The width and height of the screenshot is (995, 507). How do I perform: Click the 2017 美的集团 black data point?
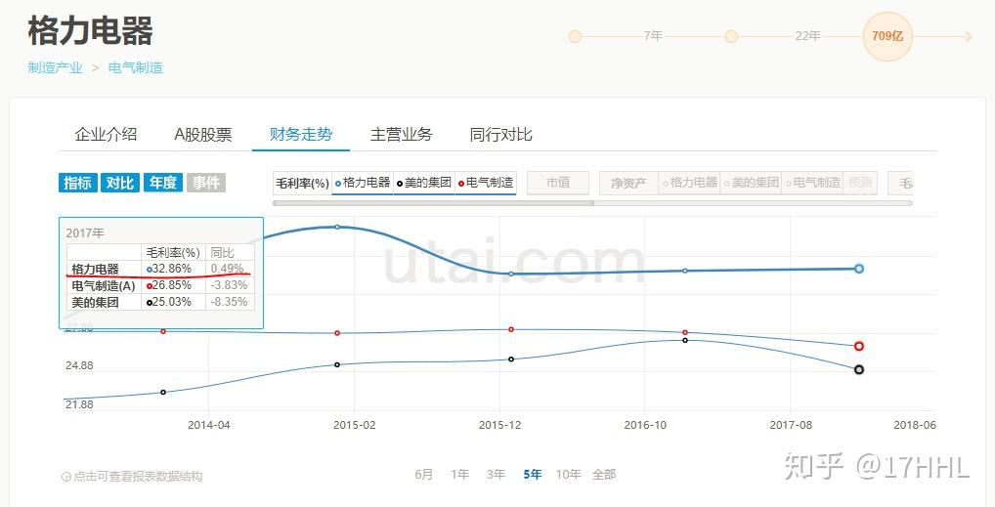[x=858, y=369]
